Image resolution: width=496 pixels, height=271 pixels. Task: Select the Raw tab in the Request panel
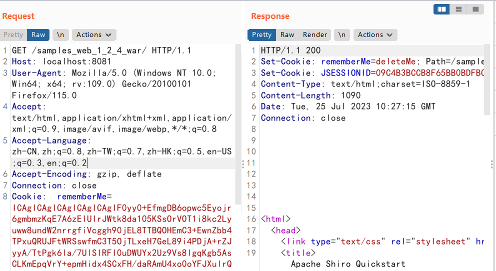(38, 34)
